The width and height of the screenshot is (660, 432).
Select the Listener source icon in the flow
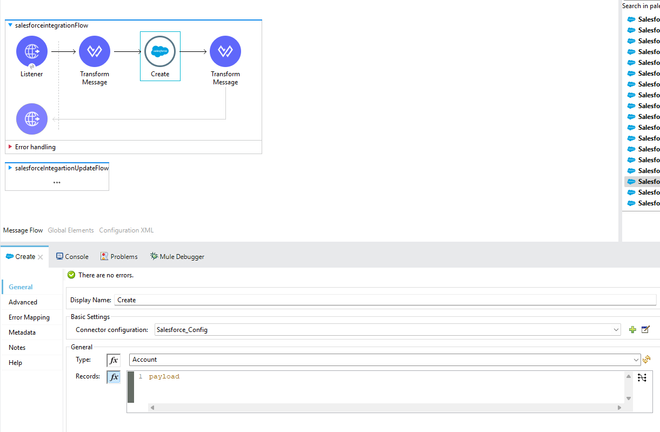(32, 51)
